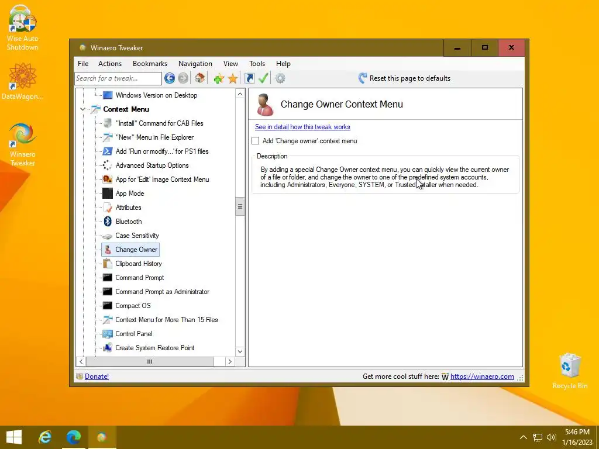Click the 'Search for a tweak' field
Screen dimensions: 599x449
(118, 78)
